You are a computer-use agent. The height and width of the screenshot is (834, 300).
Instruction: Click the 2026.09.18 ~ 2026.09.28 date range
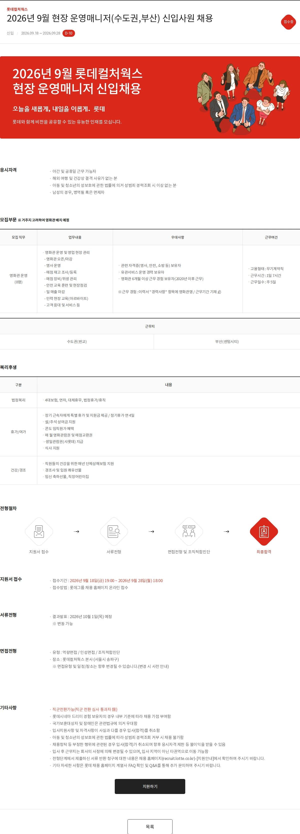point(41,33)
